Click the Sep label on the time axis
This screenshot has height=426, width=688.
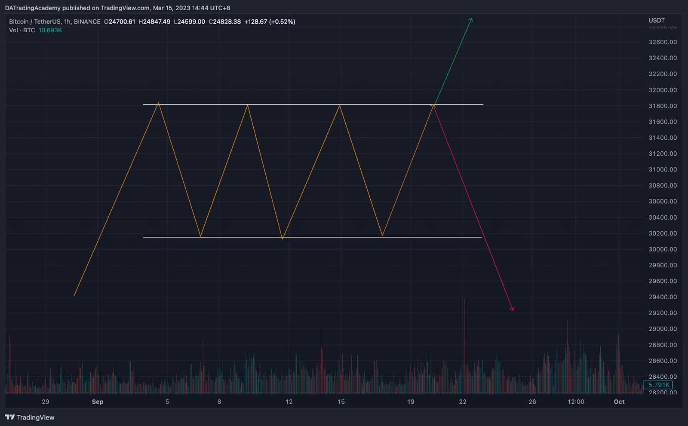(98, 401)
